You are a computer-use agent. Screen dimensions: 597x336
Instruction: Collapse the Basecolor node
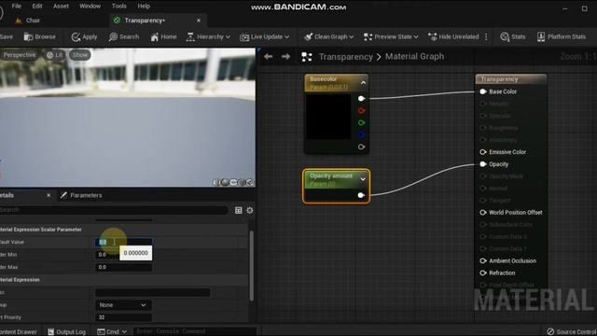click(363, 83)
